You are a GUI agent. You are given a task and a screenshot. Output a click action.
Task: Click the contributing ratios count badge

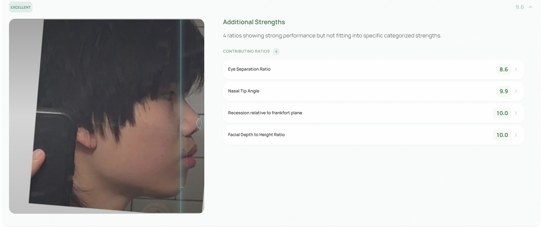[x=276, y=51]
